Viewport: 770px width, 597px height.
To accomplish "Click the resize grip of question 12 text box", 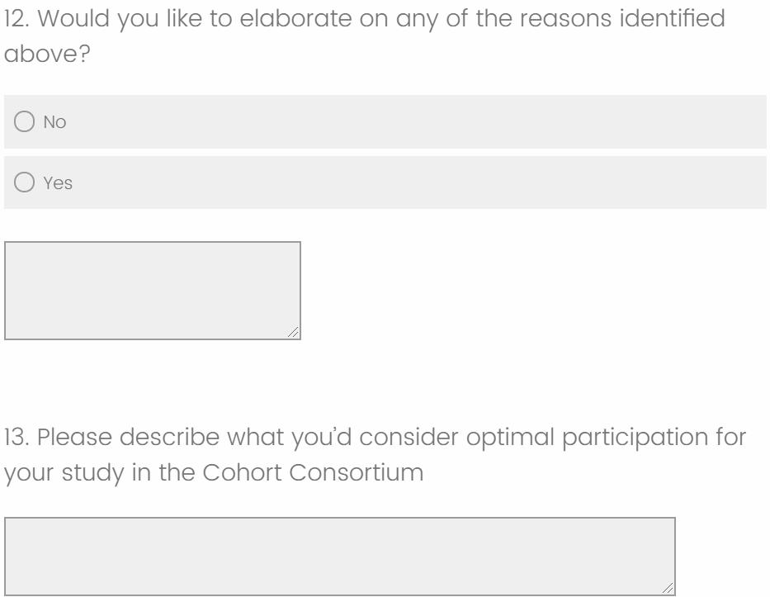I will point(294,333).
